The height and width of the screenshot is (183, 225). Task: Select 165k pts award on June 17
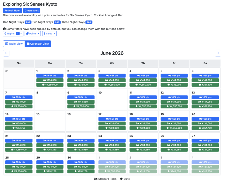point(112,119)
